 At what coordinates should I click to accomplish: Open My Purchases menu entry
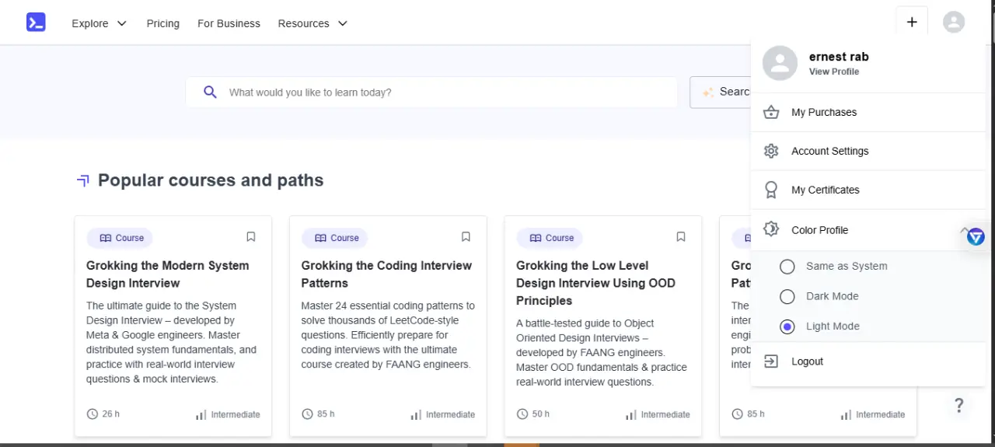coord(868,112)
